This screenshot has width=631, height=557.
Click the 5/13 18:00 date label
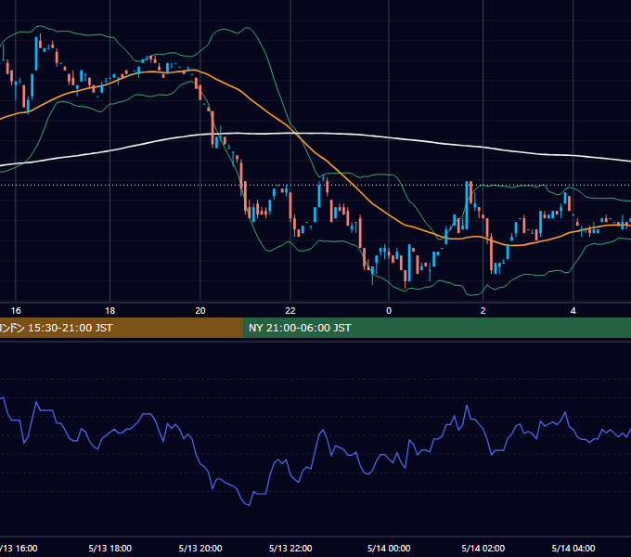point(109,548)
